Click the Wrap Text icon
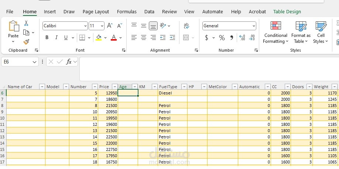This screenshot has height=169, width=339. point(186,26)
